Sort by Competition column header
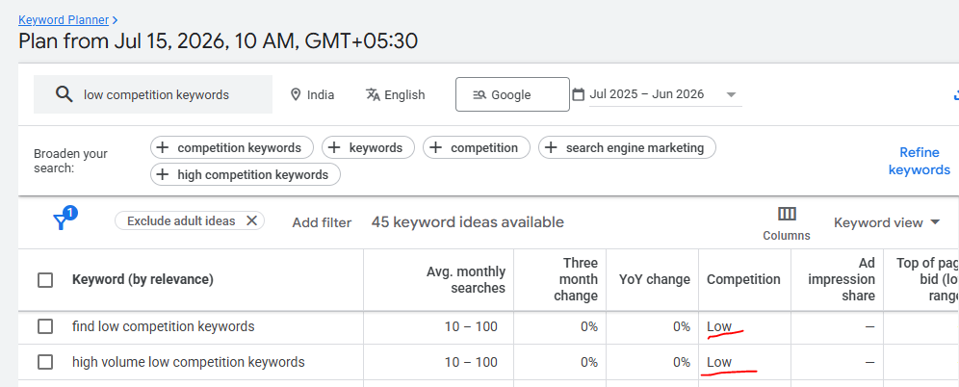The height and width of the screenshot is (387, 959). click(x=743, y=279)
